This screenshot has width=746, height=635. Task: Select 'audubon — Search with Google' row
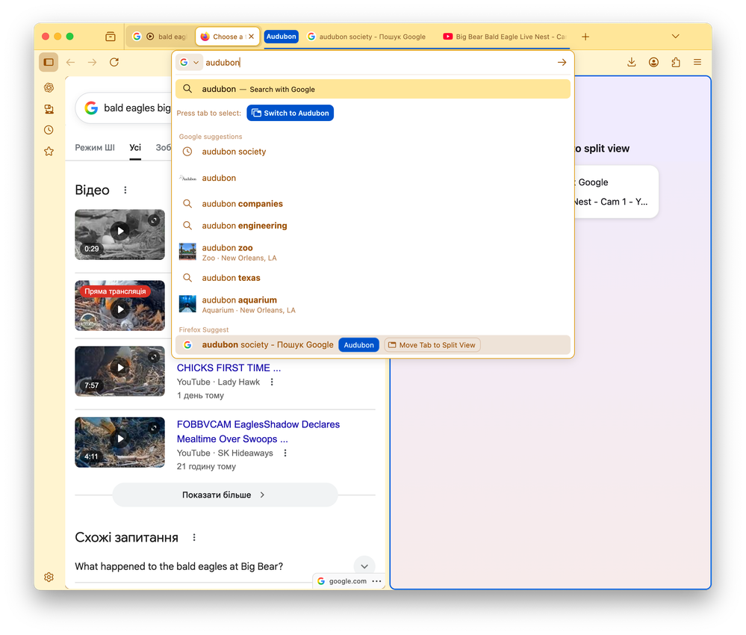pyautogui.click(x=373, y=89)
